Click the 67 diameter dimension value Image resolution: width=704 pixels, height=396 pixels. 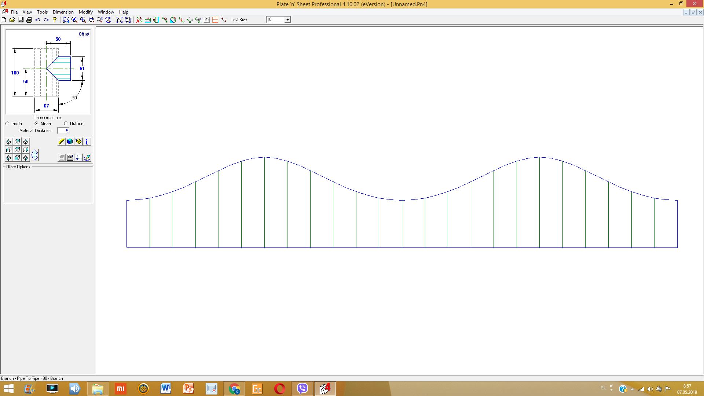pos(46,106)
